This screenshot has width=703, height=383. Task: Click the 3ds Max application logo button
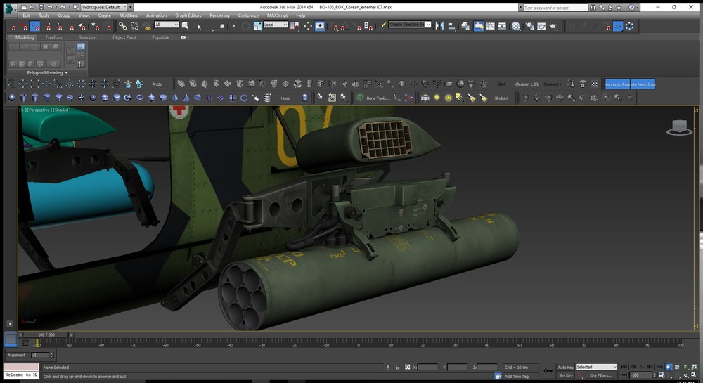[9, 8]
